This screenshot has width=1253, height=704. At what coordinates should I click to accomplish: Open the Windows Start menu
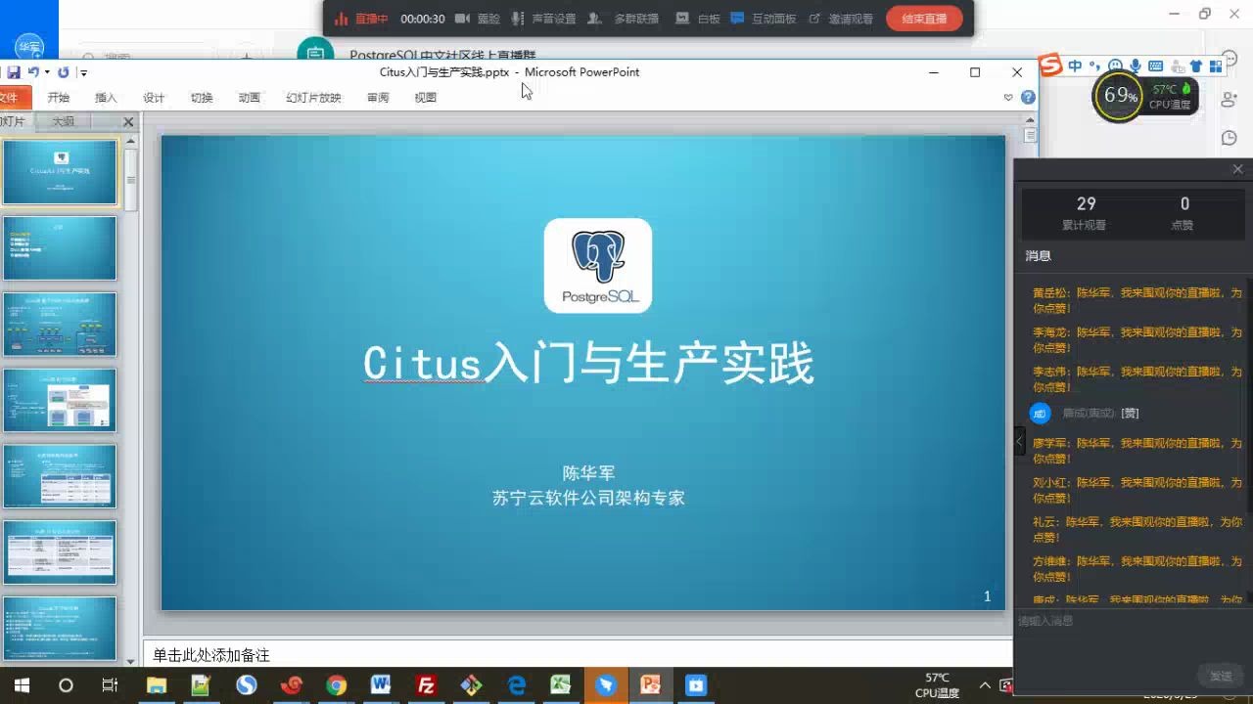pyautogui.click(x=21, y=685)
